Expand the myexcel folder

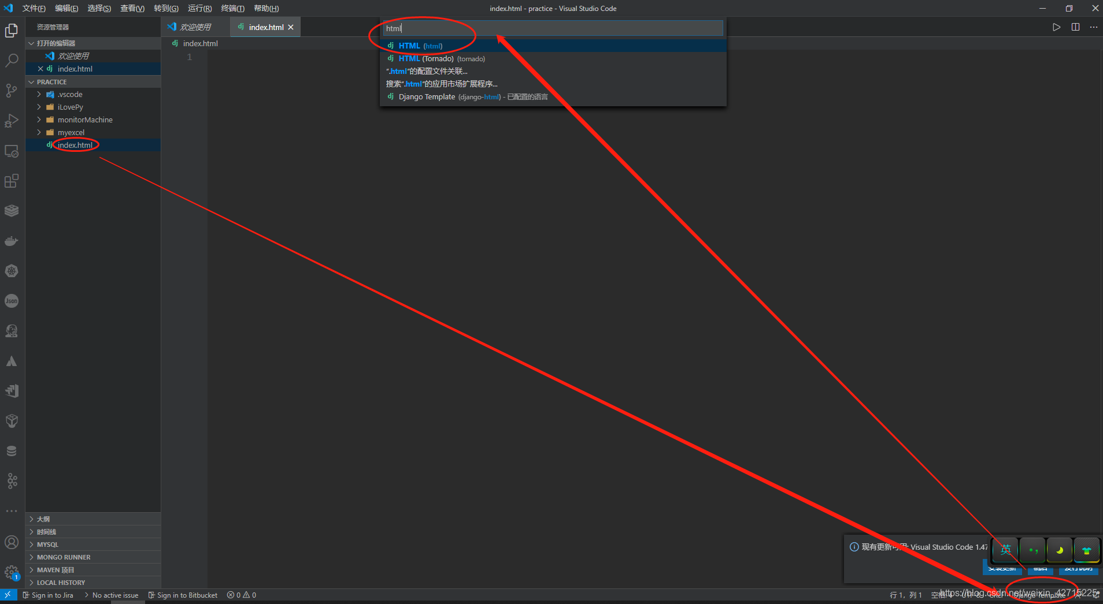(x=93, y=132)
